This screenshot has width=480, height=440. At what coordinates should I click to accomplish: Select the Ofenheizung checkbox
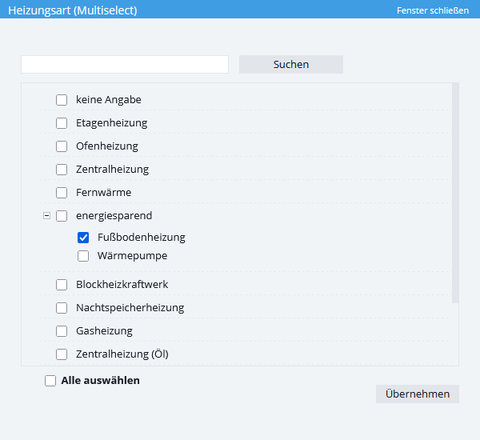62,146
